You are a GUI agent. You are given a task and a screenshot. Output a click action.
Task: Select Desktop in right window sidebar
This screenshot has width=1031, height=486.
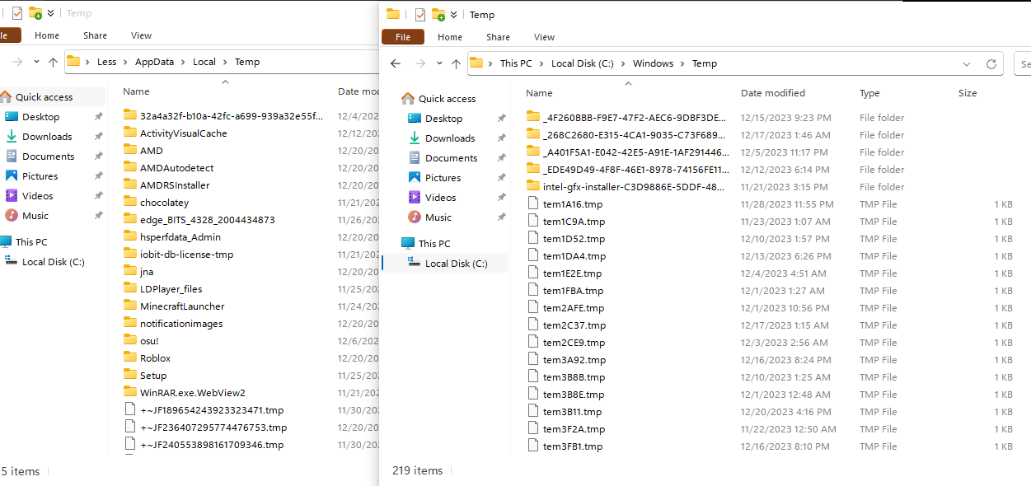coord(443,119)
